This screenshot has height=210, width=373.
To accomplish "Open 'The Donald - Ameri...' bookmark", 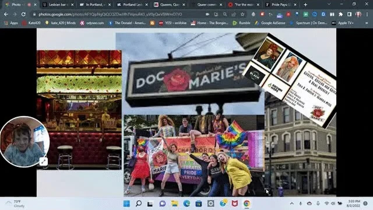I will 127,23.
